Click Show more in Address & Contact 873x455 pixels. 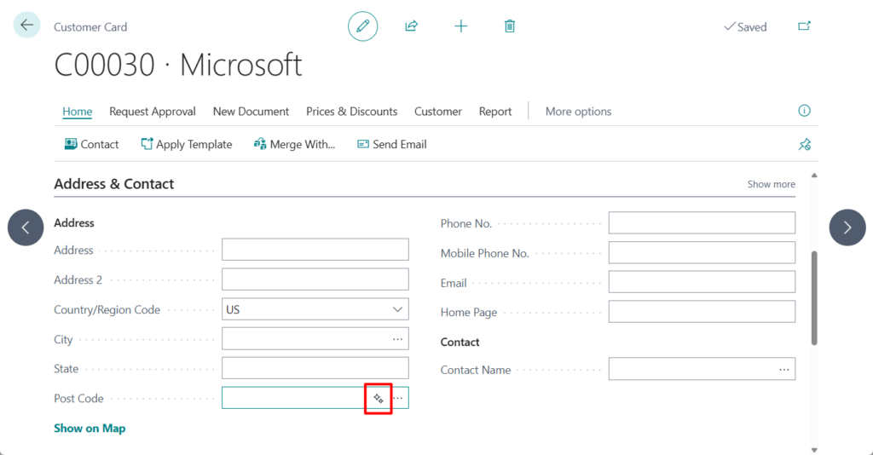[x=771, y=184]
